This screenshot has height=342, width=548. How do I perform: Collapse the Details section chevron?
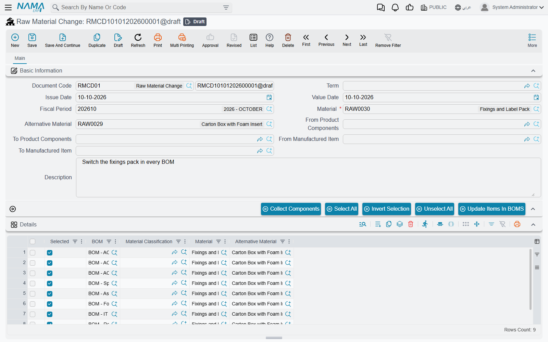coord(533,225)
